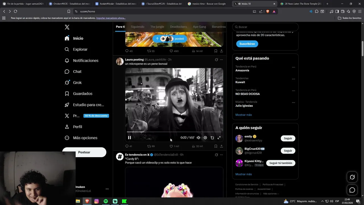The width and height of the screenshot is (364, 205).
Task: Open Perfil in the sidebar
Action: tap(74, 127)
